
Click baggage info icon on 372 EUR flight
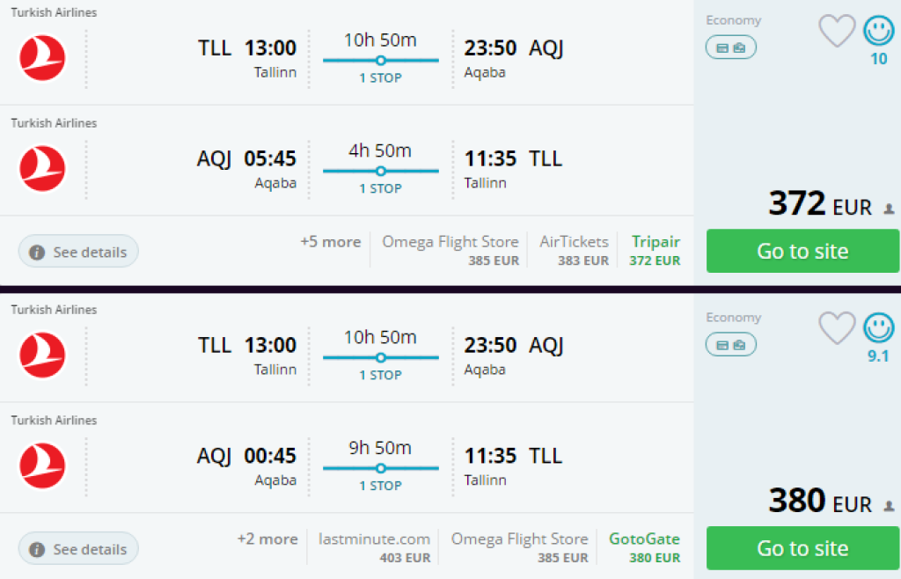pyautogui.click(x=730, y=48)
